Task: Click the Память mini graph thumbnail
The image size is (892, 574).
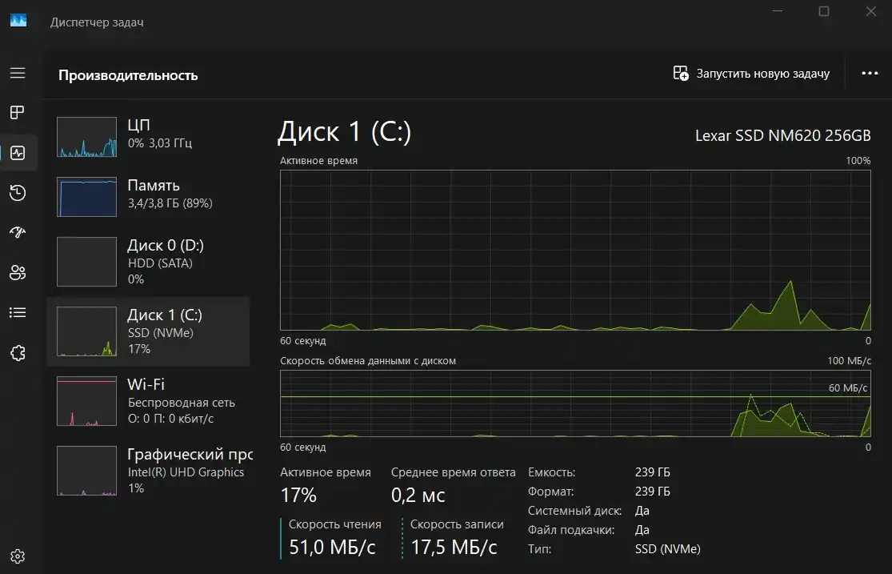Action: pyautogui.click(x=86, y=197)
